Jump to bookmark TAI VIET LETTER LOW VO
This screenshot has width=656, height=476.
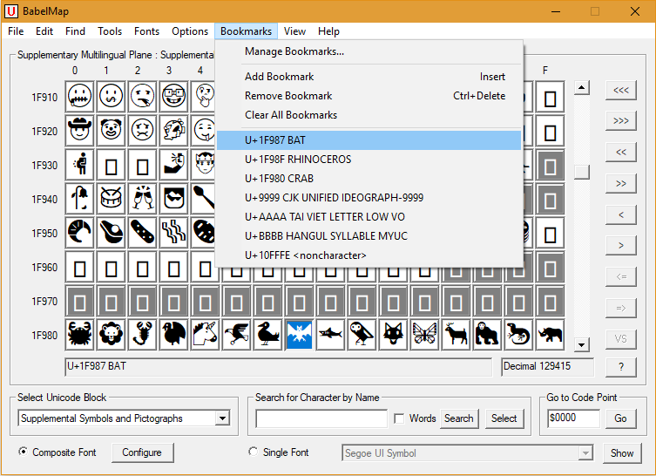click(x=369, y=217)
